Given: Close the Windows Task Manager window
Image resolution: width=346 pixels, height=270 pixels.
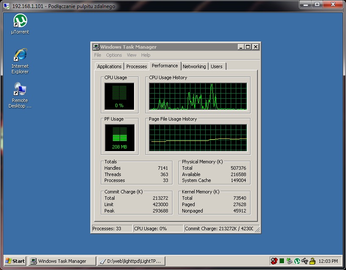Looking at the screenshot, I should point(255,47).
